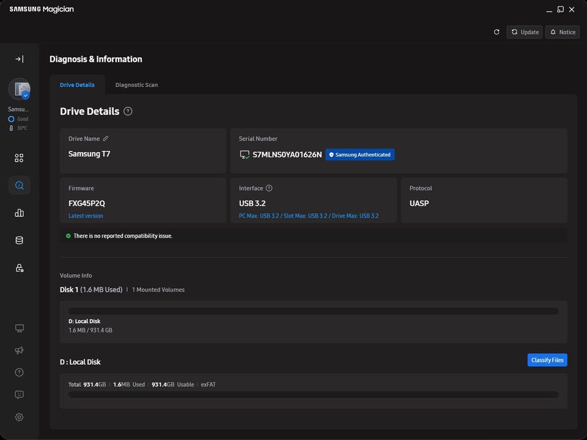This screenshot has height=440, width=587.
Task: Click the 1.6 MB / 931.4 GB text
Action: click(x=90, y=330)
